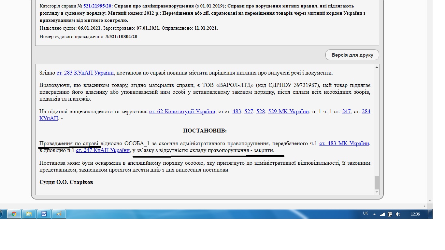Screen dimensions: 445x250
Task: Click the UK language indicator
Action: coord(366,214)
